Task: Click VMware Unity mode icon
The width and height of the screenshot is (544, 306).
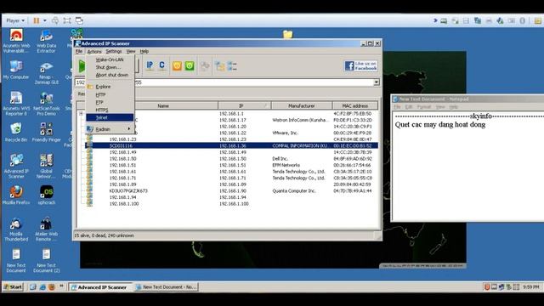Action: [x=79, y=20]
